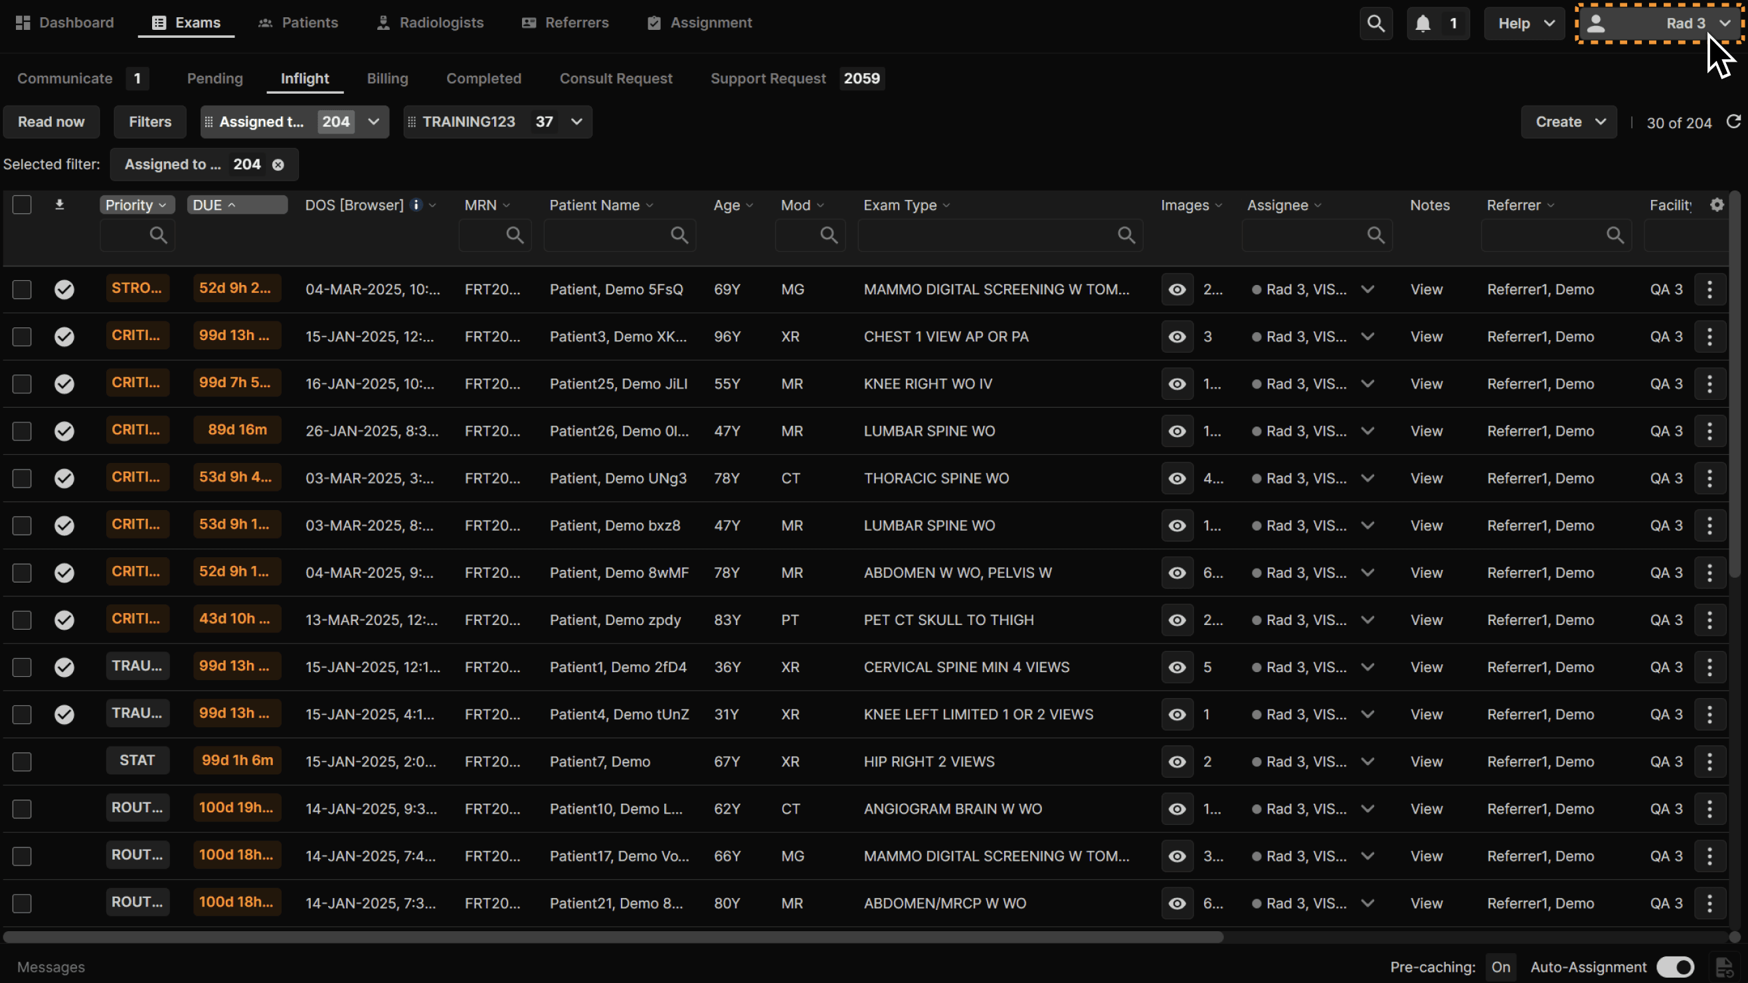Viewport: 1748px width, 983px height.
Task: Toggle the Auto-Assignment switch
Action: click(1675, 966)
